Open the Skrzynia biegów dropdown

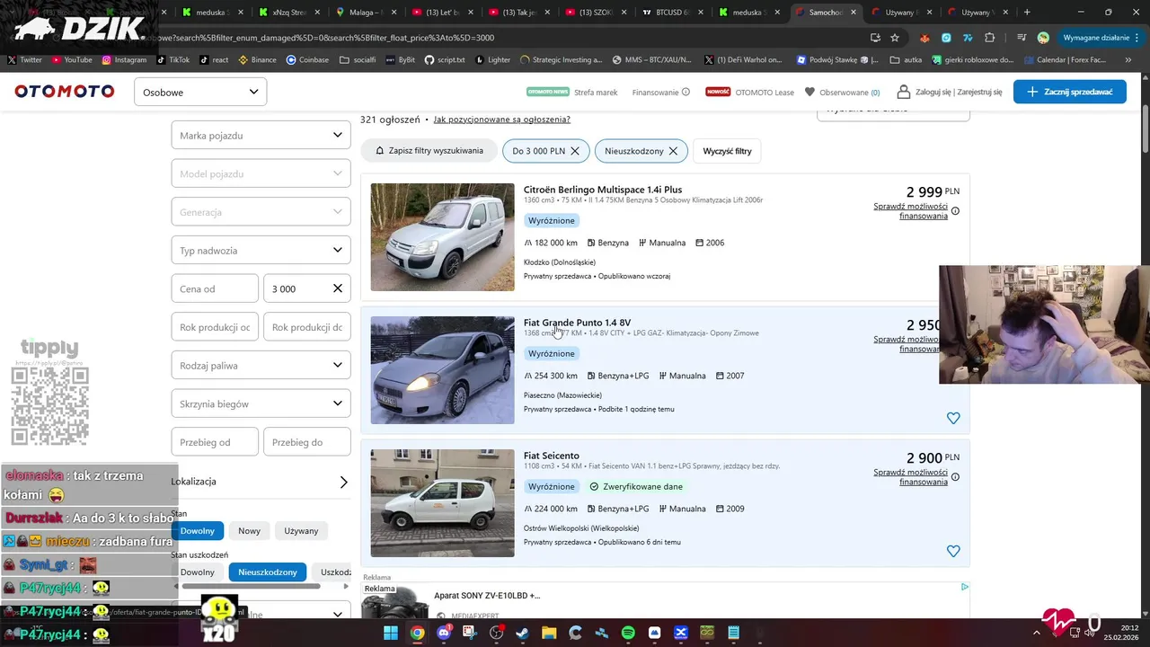[x=261, y=403]
